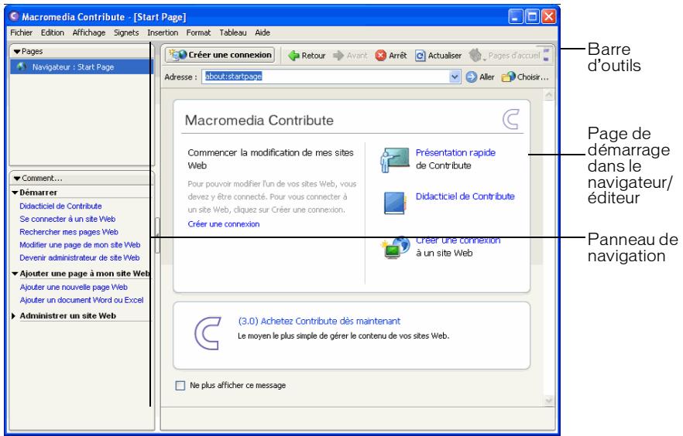Click the Créer une connexion toolbar button
This screenshot has height=436, width=683.
220,55
